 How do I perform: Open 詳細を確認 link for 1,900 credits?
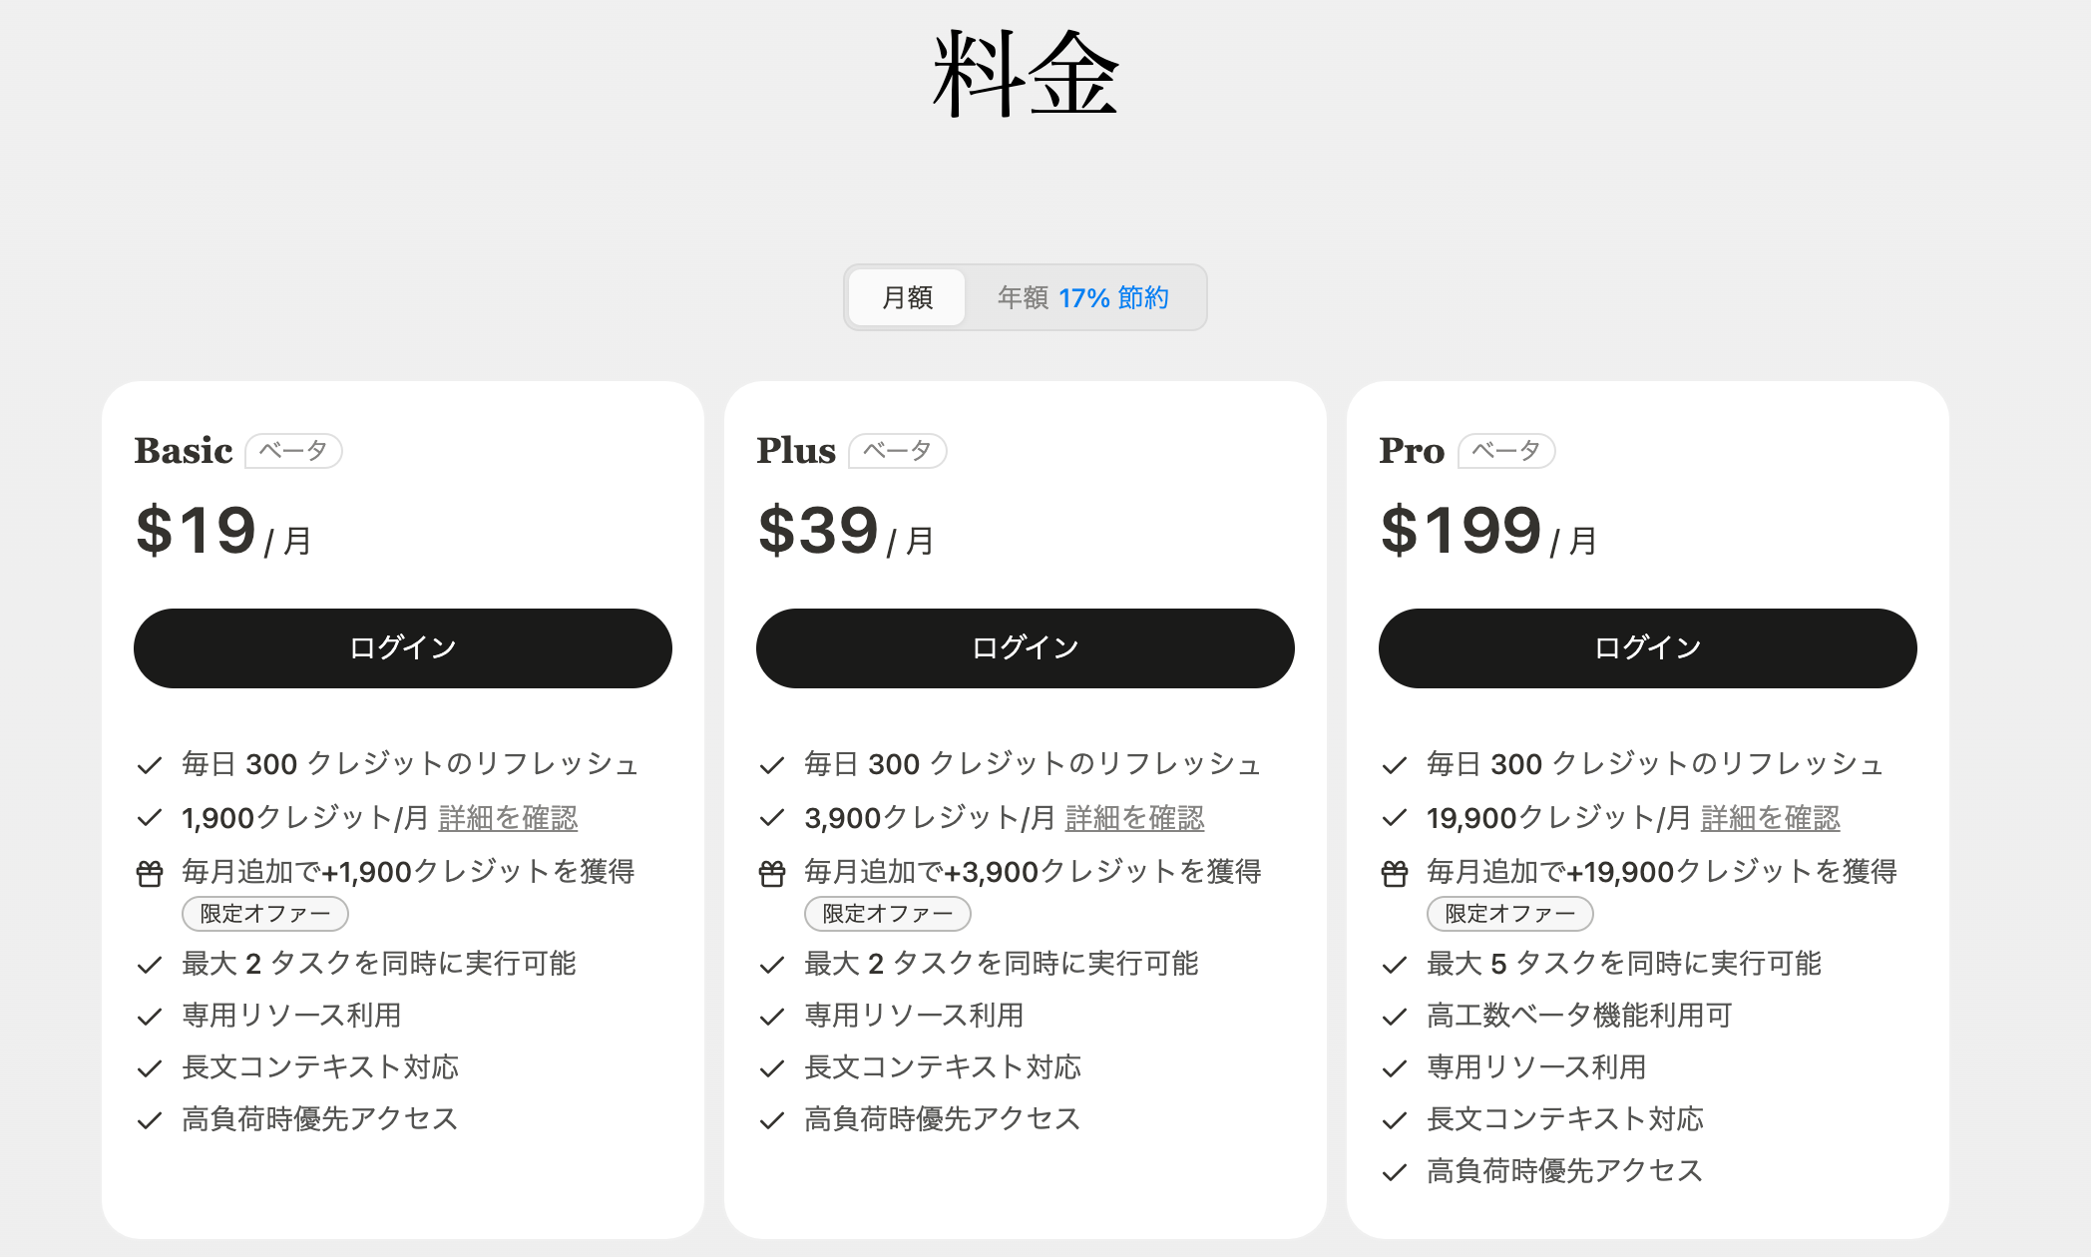click(509, 818)
